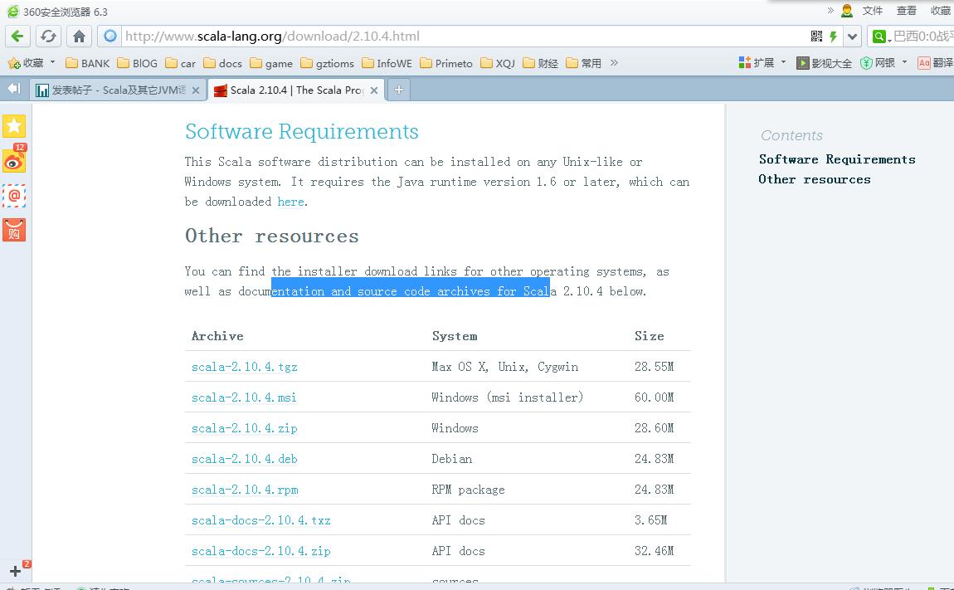The width and height of the screenshot is (954, 590).
Task: Click the add-app plus at sidebar bottom
Action: click(x=15, y=571)
